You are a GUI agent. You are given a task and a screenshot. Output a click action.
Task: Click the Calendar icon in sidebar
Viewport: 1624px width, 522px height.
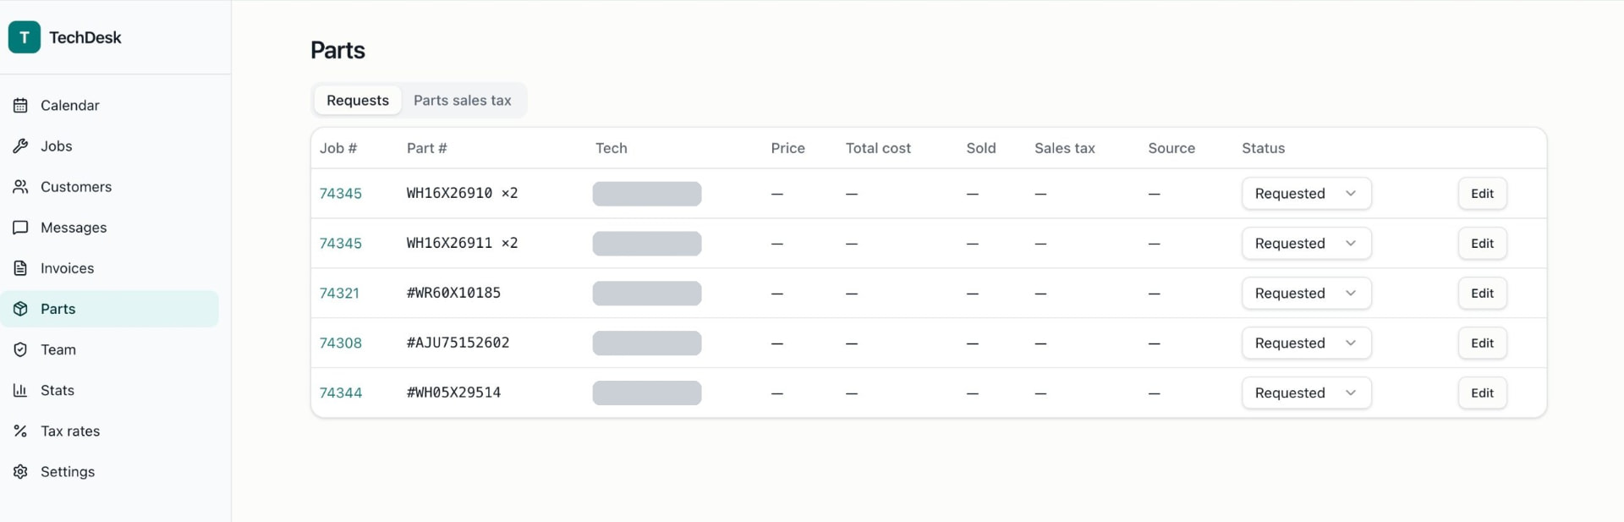point(20,106)
